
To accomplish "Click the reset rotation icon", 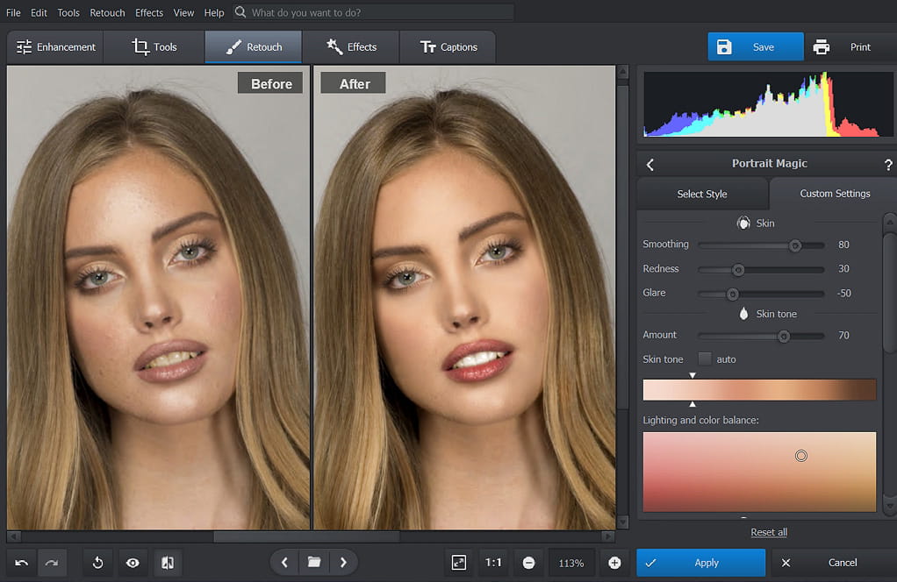I will pos(98,563).
